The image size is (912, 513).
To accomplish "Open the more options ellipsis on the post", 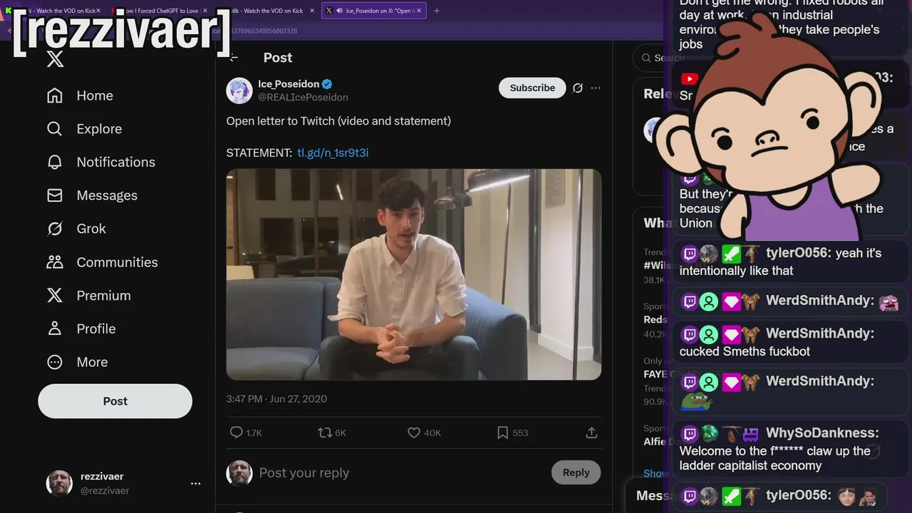I will (596, 88).
